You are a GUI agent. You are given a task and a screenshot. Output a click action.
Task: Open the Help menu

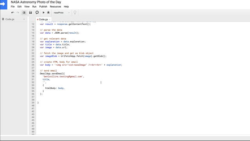pos(66,7)
